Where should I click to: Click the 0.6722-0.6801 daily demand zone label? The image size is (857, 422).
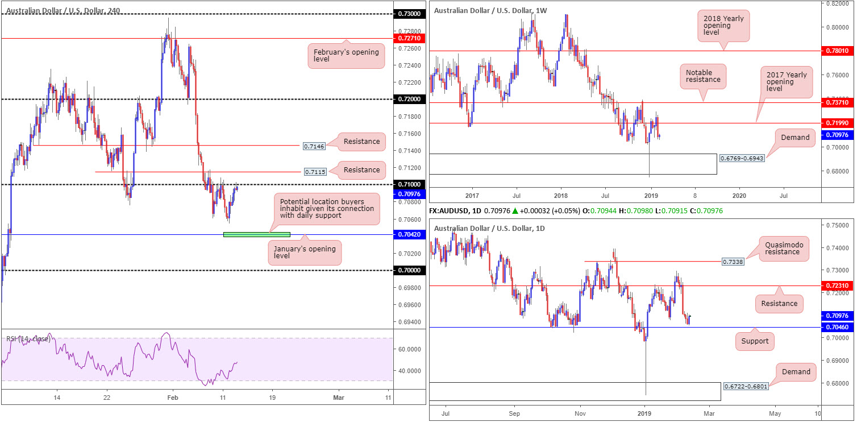[x=744, y=387]
